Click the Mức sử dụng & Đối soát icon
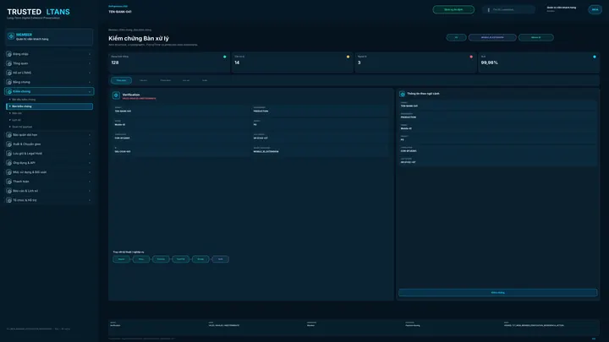The height and width of the screenshot is (342, 609). pos(9,172)
